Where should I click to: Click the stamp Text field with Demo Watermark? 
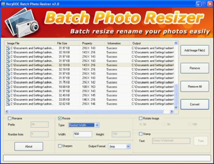click(x=171, y=141)
